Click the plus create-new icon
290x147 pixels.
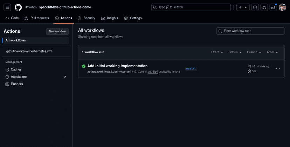[x=240, y=7]
